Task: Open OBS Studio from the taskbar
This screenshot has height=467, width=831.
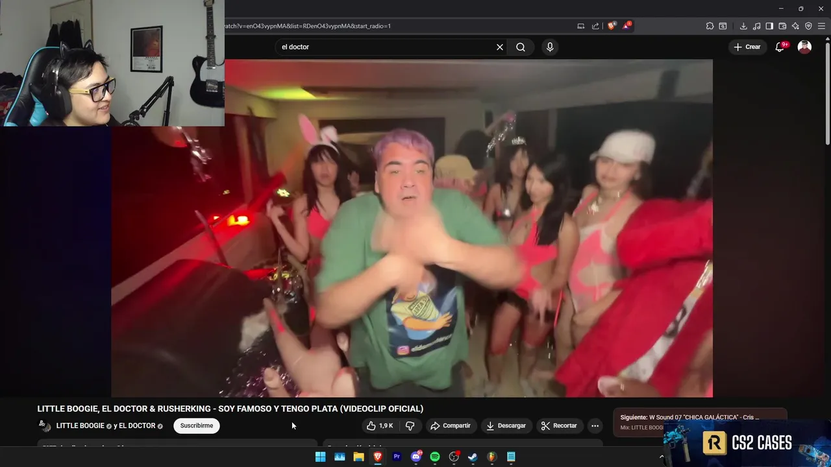Action: pos(454,457)
